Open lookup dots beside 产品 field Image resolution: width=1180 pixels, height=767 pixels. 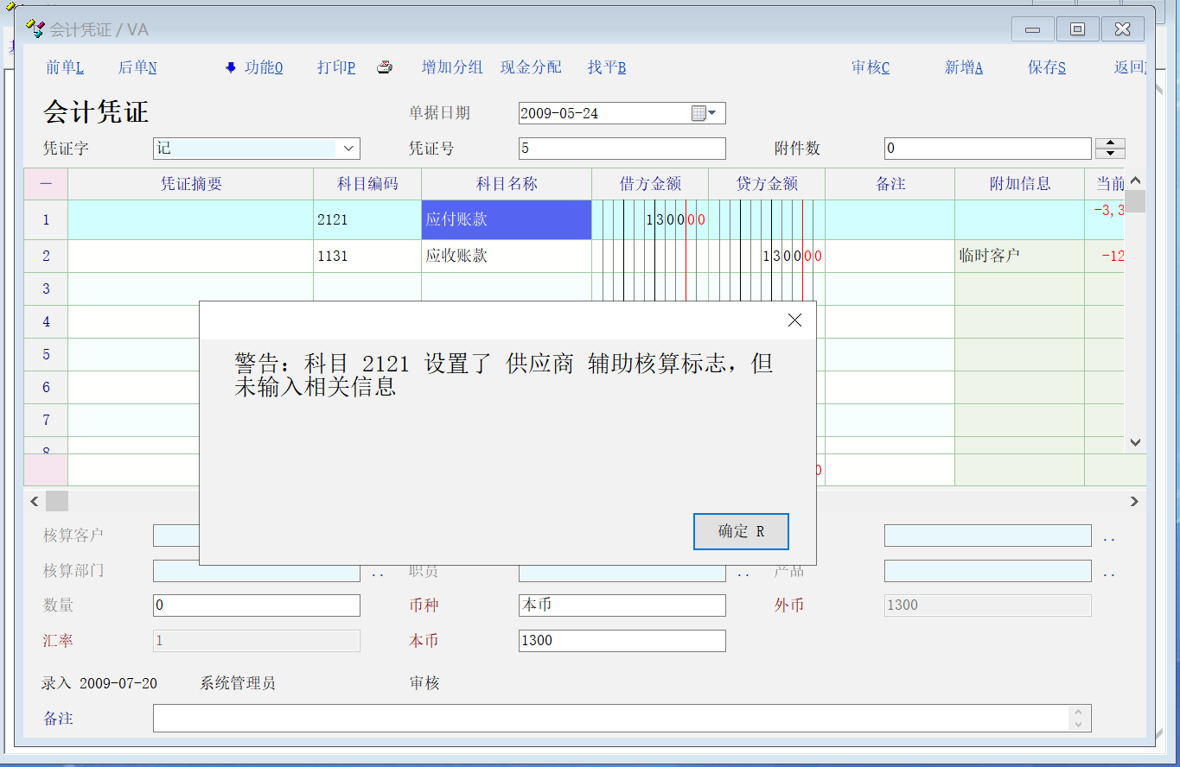tap(1109, 574)
